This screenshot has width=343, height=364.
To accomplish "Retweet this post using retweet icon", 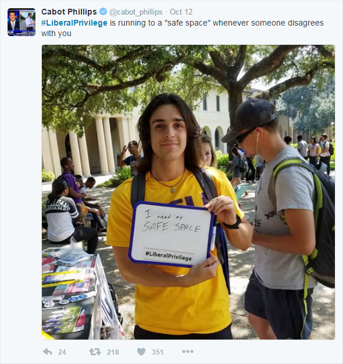I will [x=95, y=352].
